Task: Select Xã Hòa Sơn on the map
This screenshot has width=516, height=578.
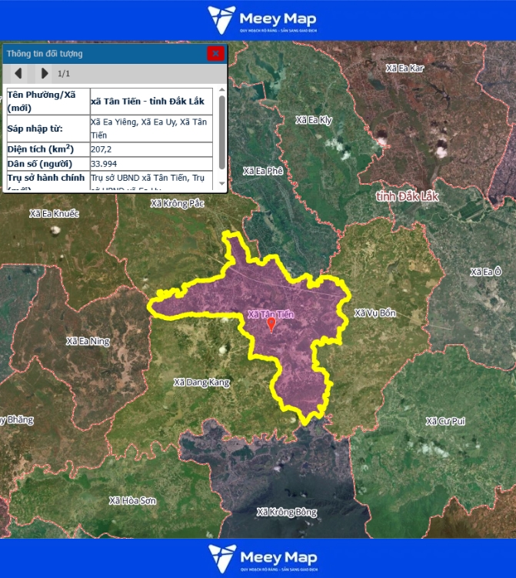Action: pyautogui.click(x=132, y=500)
